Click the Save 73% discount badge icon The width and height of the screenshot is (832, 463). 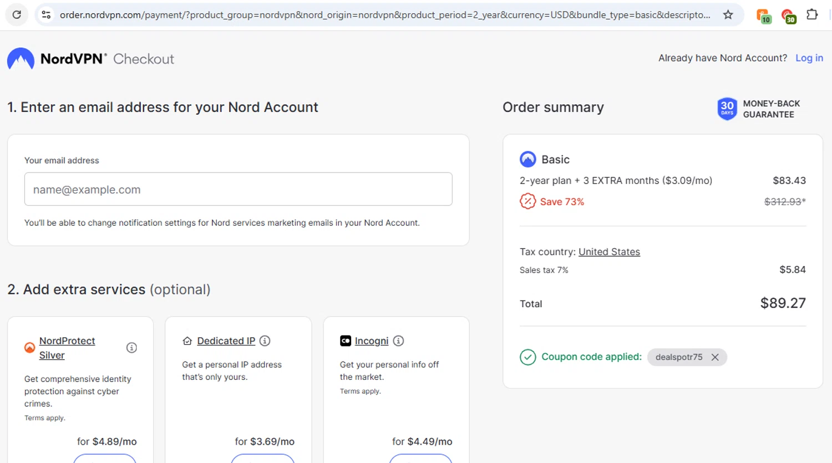click(x=527, y=201)
